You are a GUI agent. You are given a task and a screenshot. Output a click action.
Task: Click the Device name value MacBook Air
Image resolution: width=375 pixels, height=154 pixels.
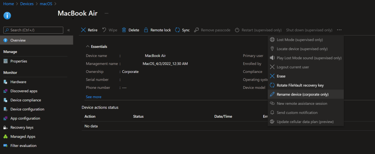point(155,56)
